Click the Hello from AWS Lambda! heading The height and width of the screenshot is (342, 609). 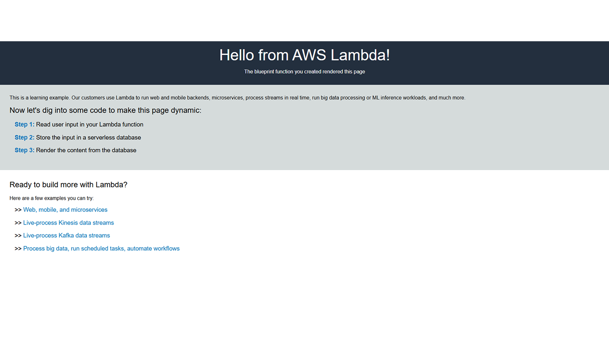304,55
